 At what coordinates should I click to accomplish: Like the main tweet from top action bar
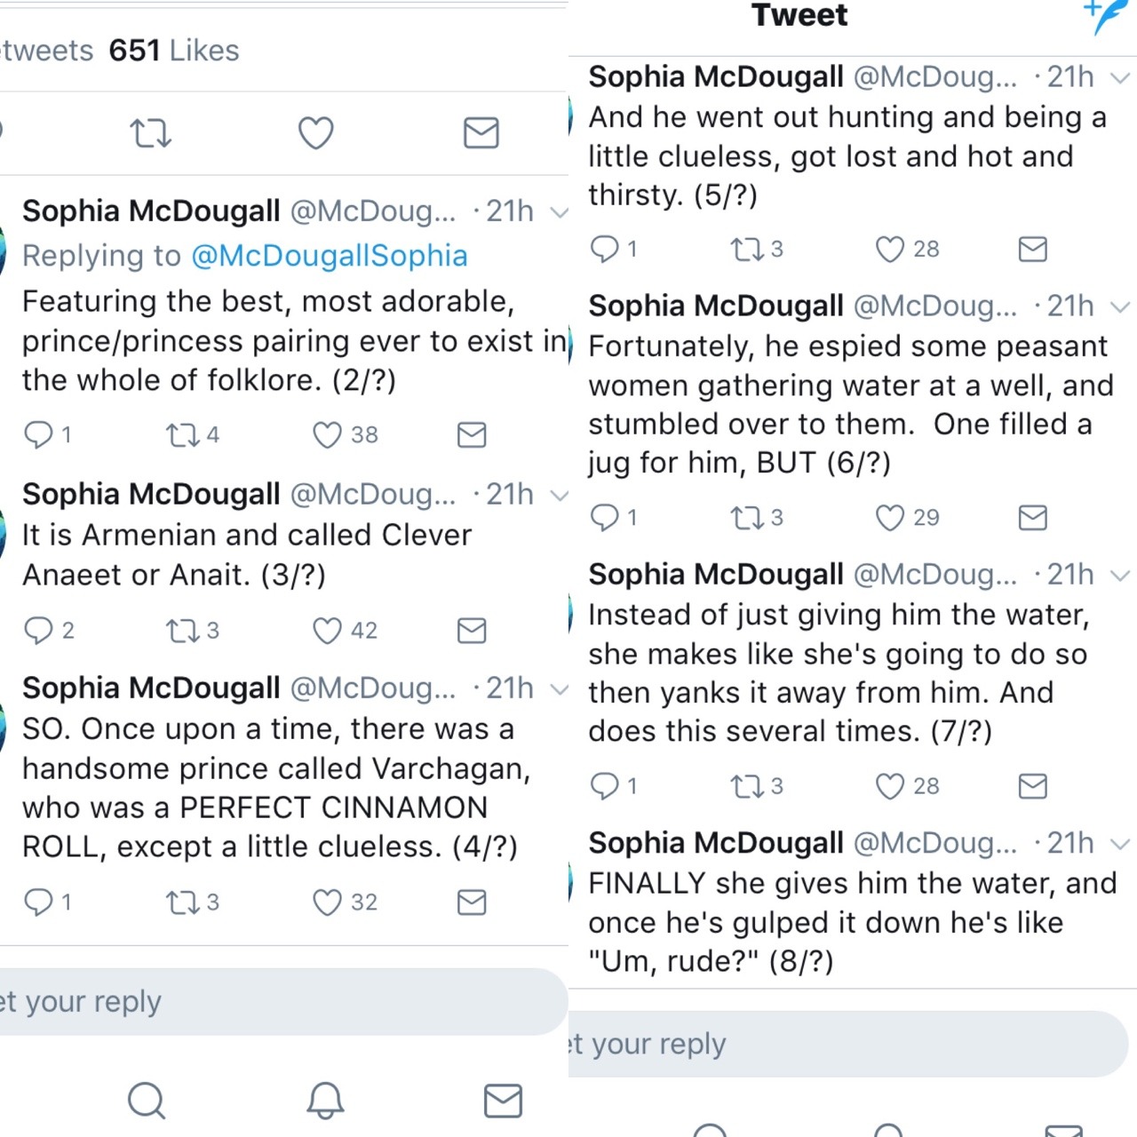coord(315,133)
